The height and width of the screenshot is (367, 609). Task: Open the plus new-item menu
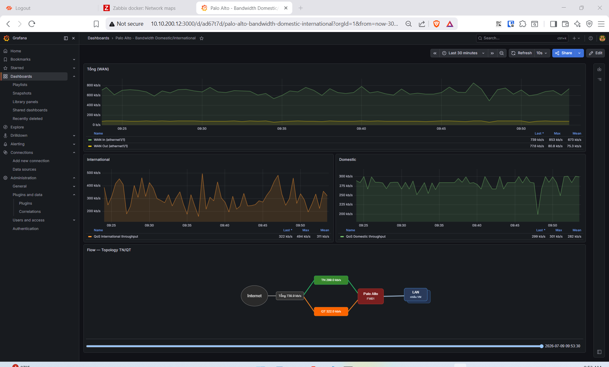coord(576,38)
